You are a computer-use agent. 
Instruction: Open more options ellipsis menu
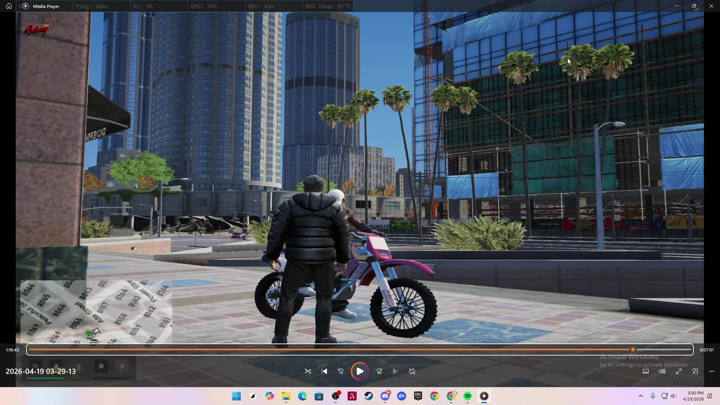(x=712, y=371)
